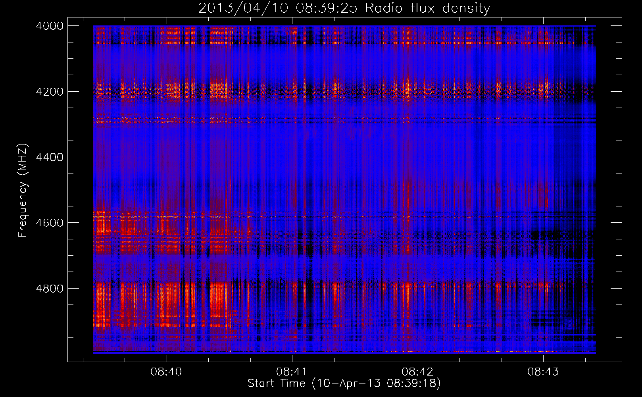Image resolution: width=642 pixels, height=397 pixels.
Task: Click the 08:41 time tick label
Action: coord(292,372)
